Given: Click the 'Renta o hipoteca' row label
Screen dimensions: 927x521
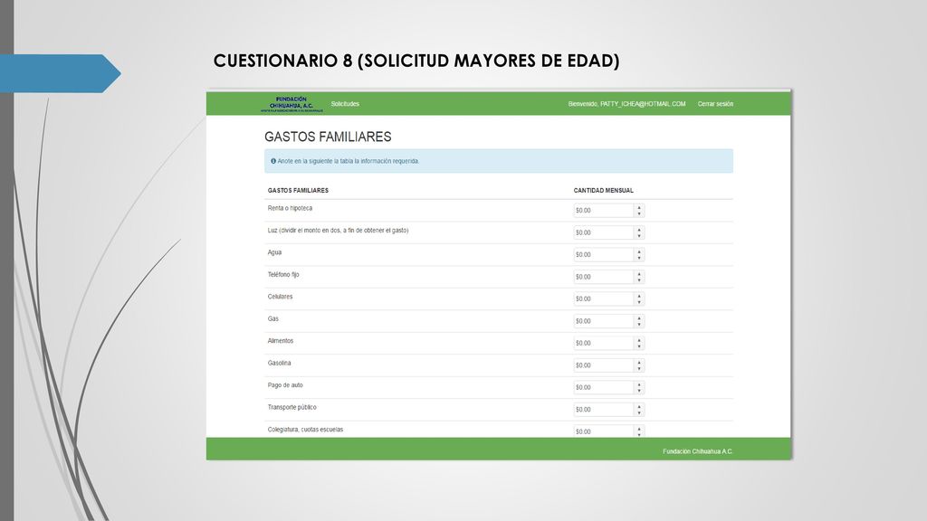Looking at the screenshot, I should 290,208.
